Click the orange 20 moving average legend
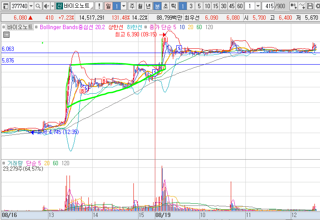This screenshot has height=220, width=320. coord(190,27)
